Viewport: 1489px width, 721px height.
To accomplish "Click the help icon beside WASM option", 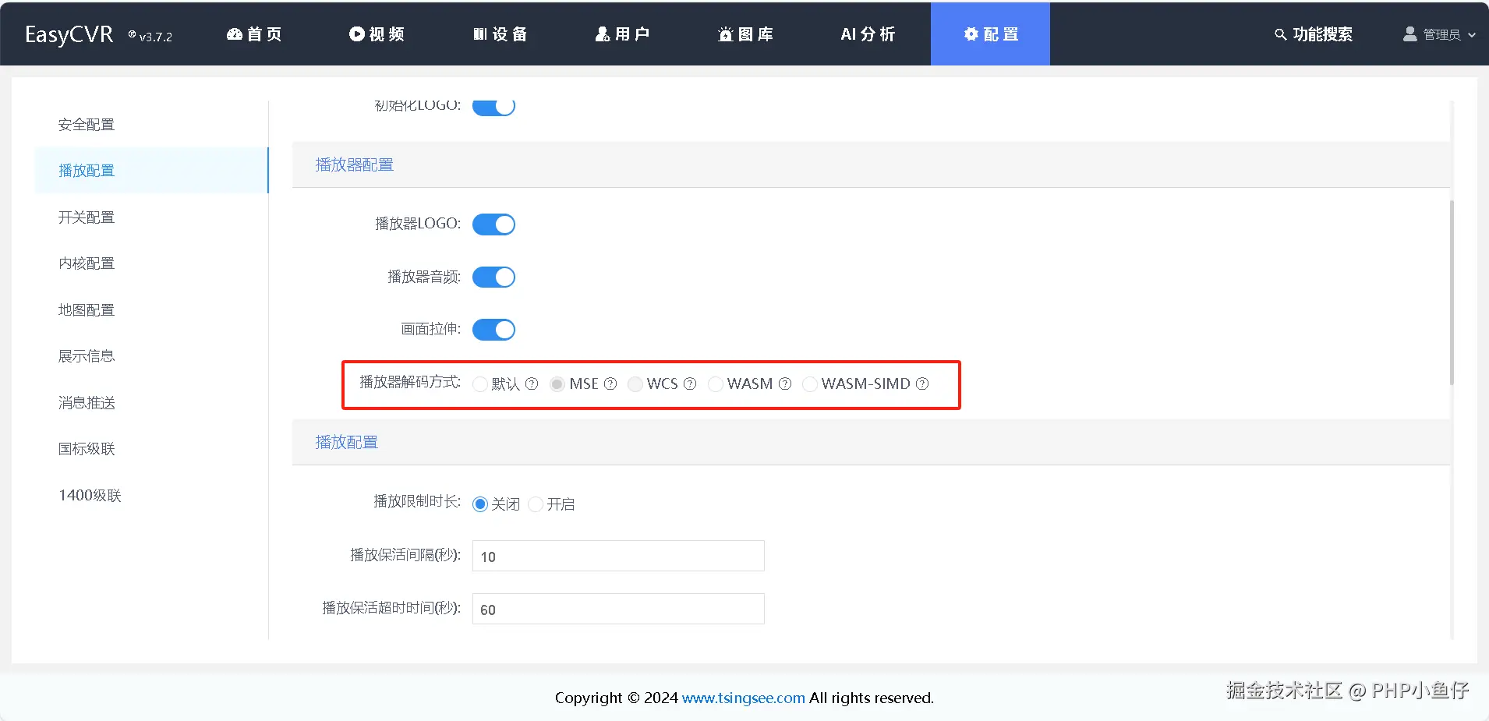I will click(785, 383).
